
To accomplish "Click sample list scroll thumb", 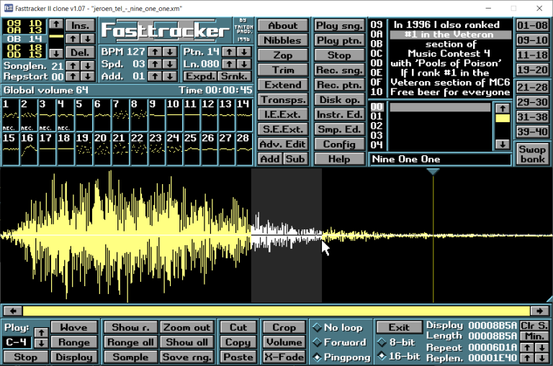I will 503,119.
